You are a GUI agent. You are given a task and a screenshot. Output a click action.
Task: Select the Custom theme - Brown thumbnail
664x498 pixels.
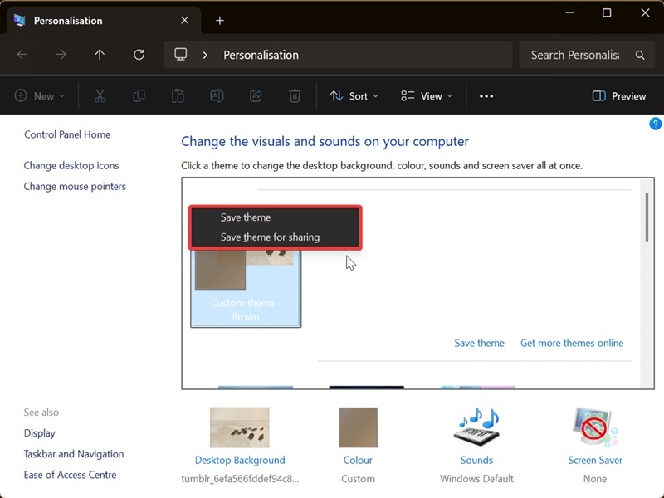246,289
